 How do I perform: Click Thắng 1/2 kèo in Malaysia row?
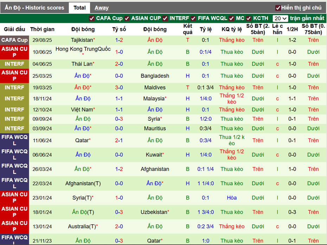coord(232,99)
